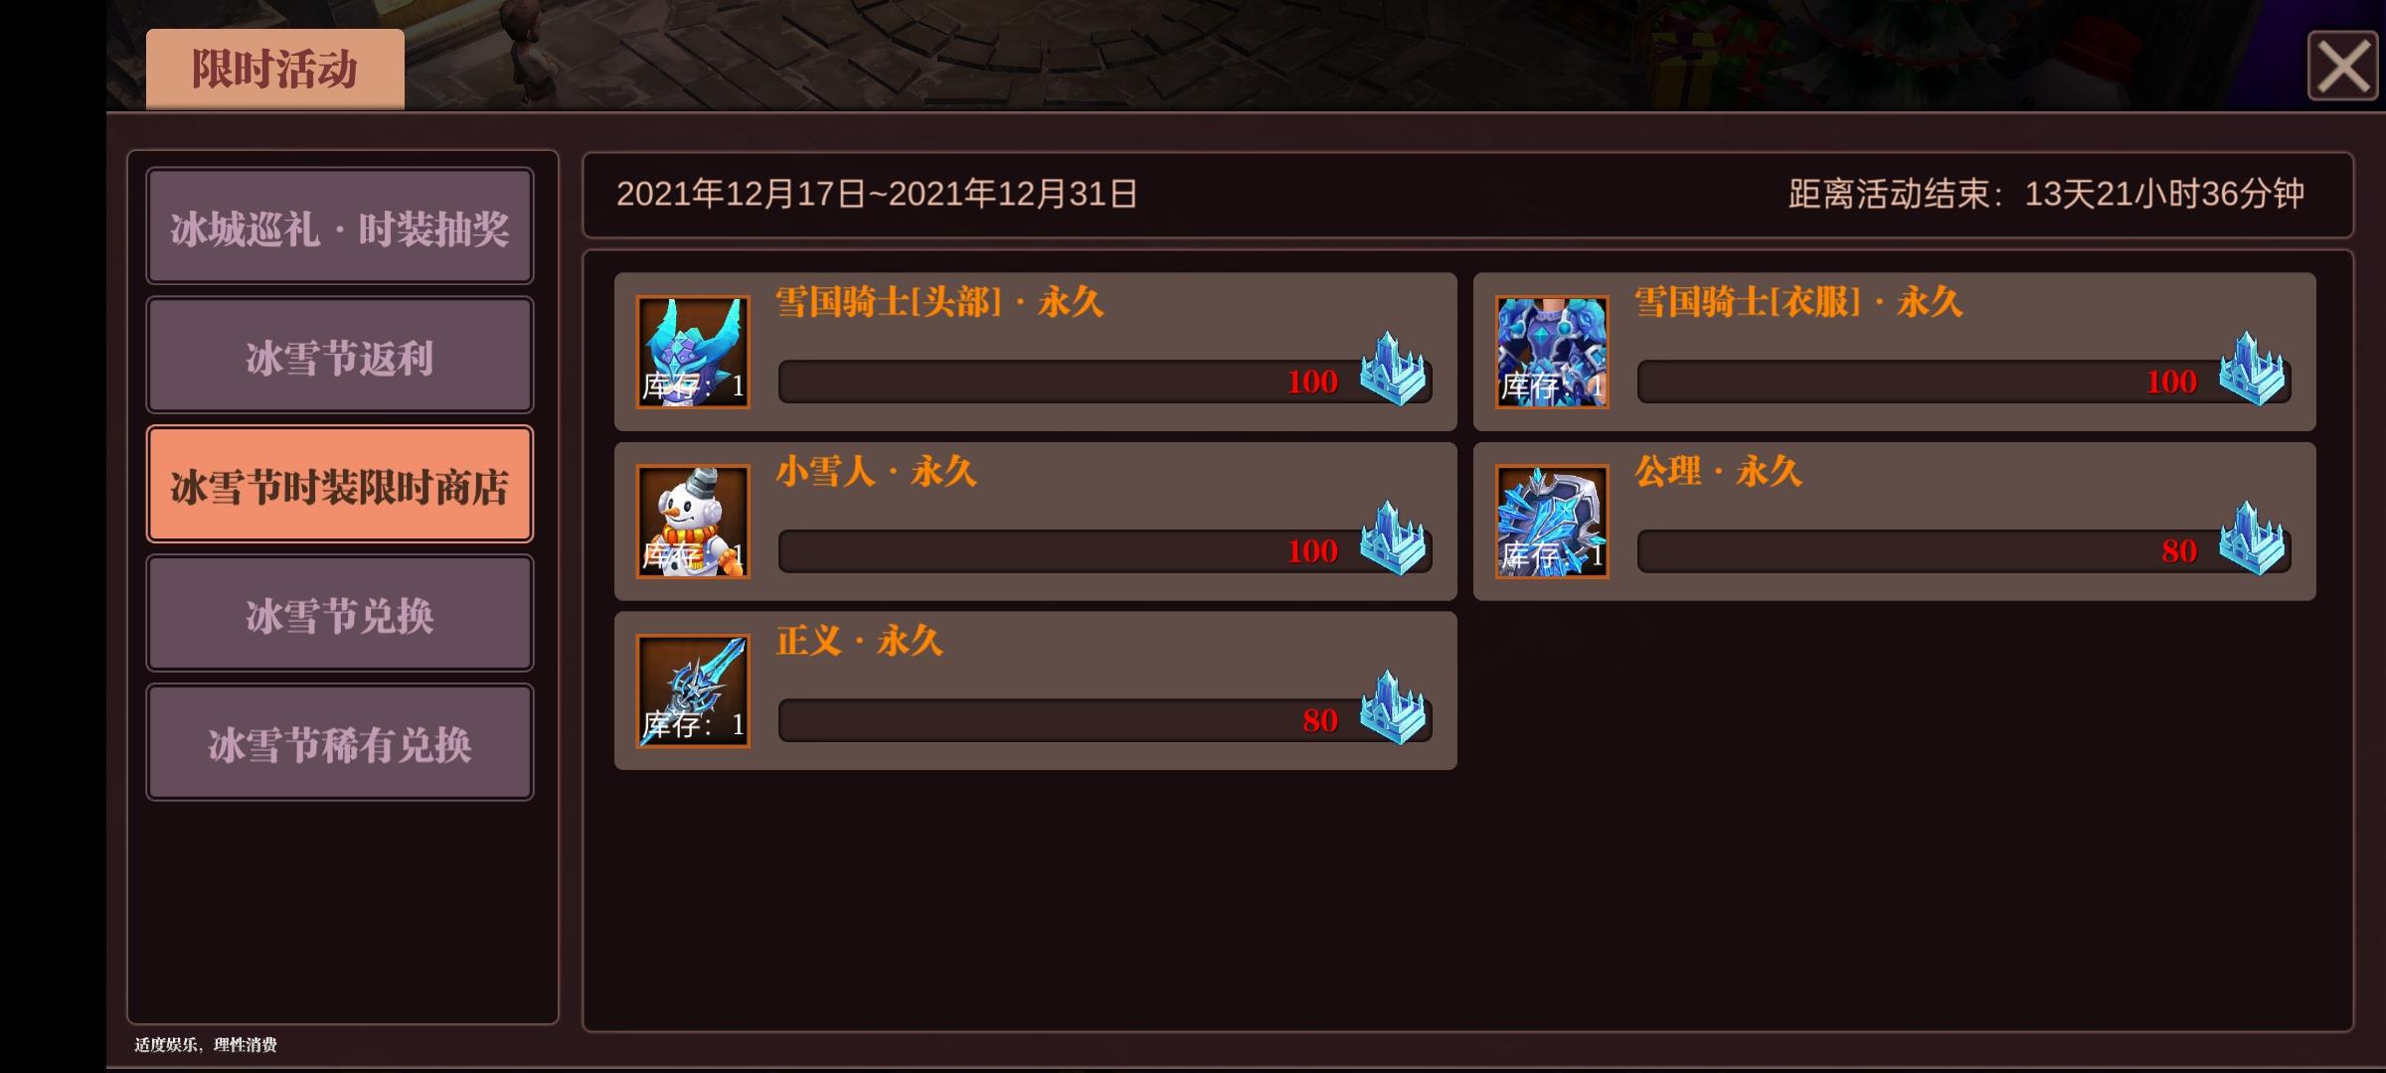
Task: Open the 冰雪节兑换 tab
Action: 340,614
